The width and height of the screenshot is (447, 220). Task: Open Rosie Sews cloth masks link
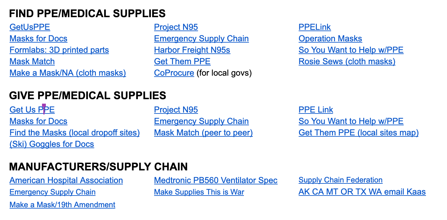[347, 61]
